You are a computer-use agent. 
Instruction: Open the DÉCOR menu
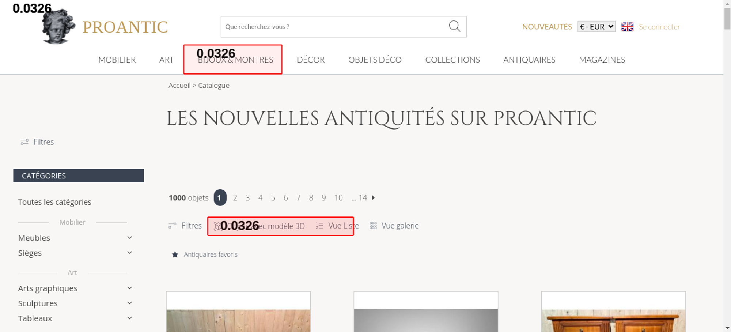point(311,60)
